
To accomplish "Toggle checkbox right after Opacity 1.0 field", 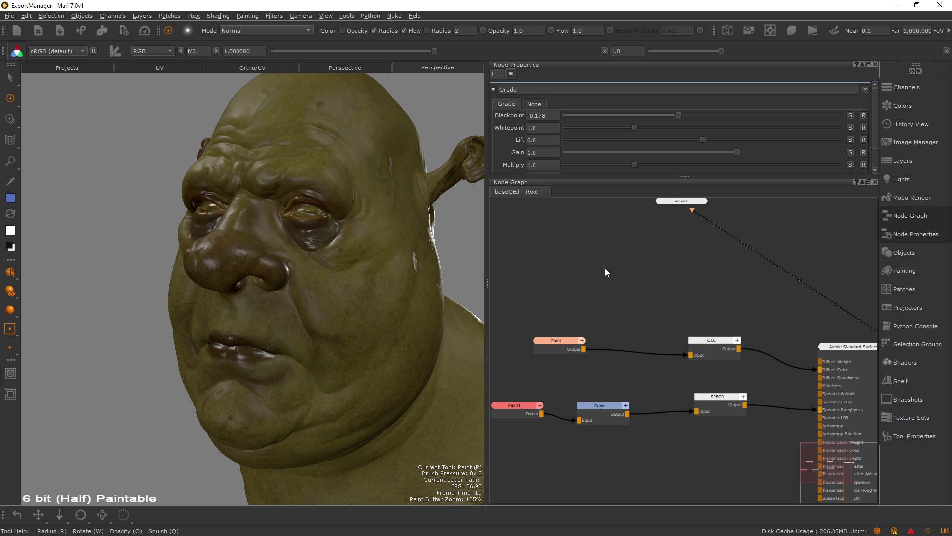I will [551, 30].
